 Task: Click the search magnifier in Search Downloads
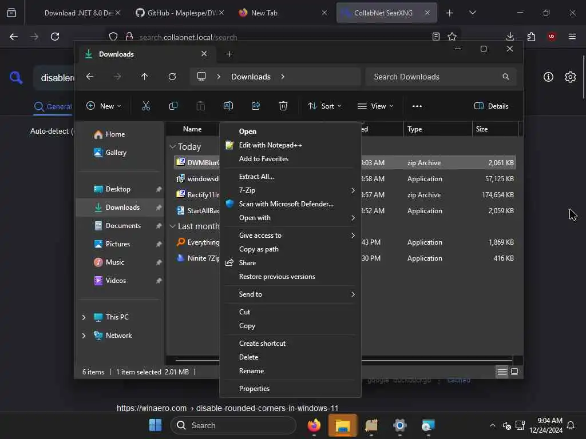pyautogui.click(x=506, y=77)
